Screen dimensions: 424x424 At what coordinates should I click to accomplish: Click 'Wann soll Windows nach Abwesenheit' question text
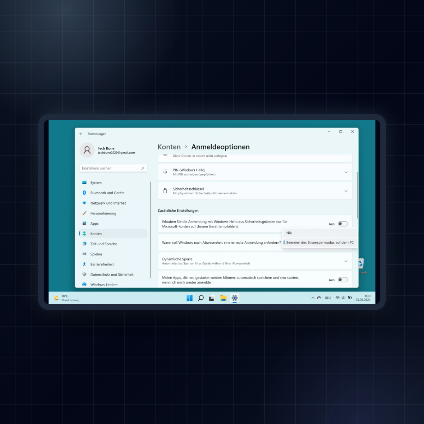(222, 243)
